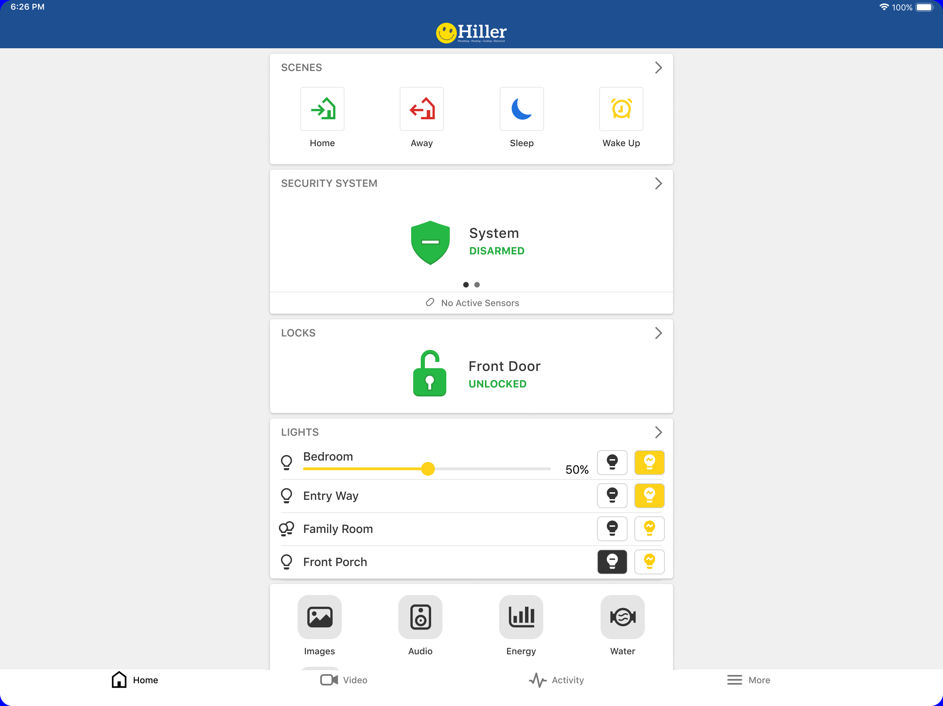Go to the second security page dot
This screenshot has height=706, width=943.
click(x=477, y=285)
